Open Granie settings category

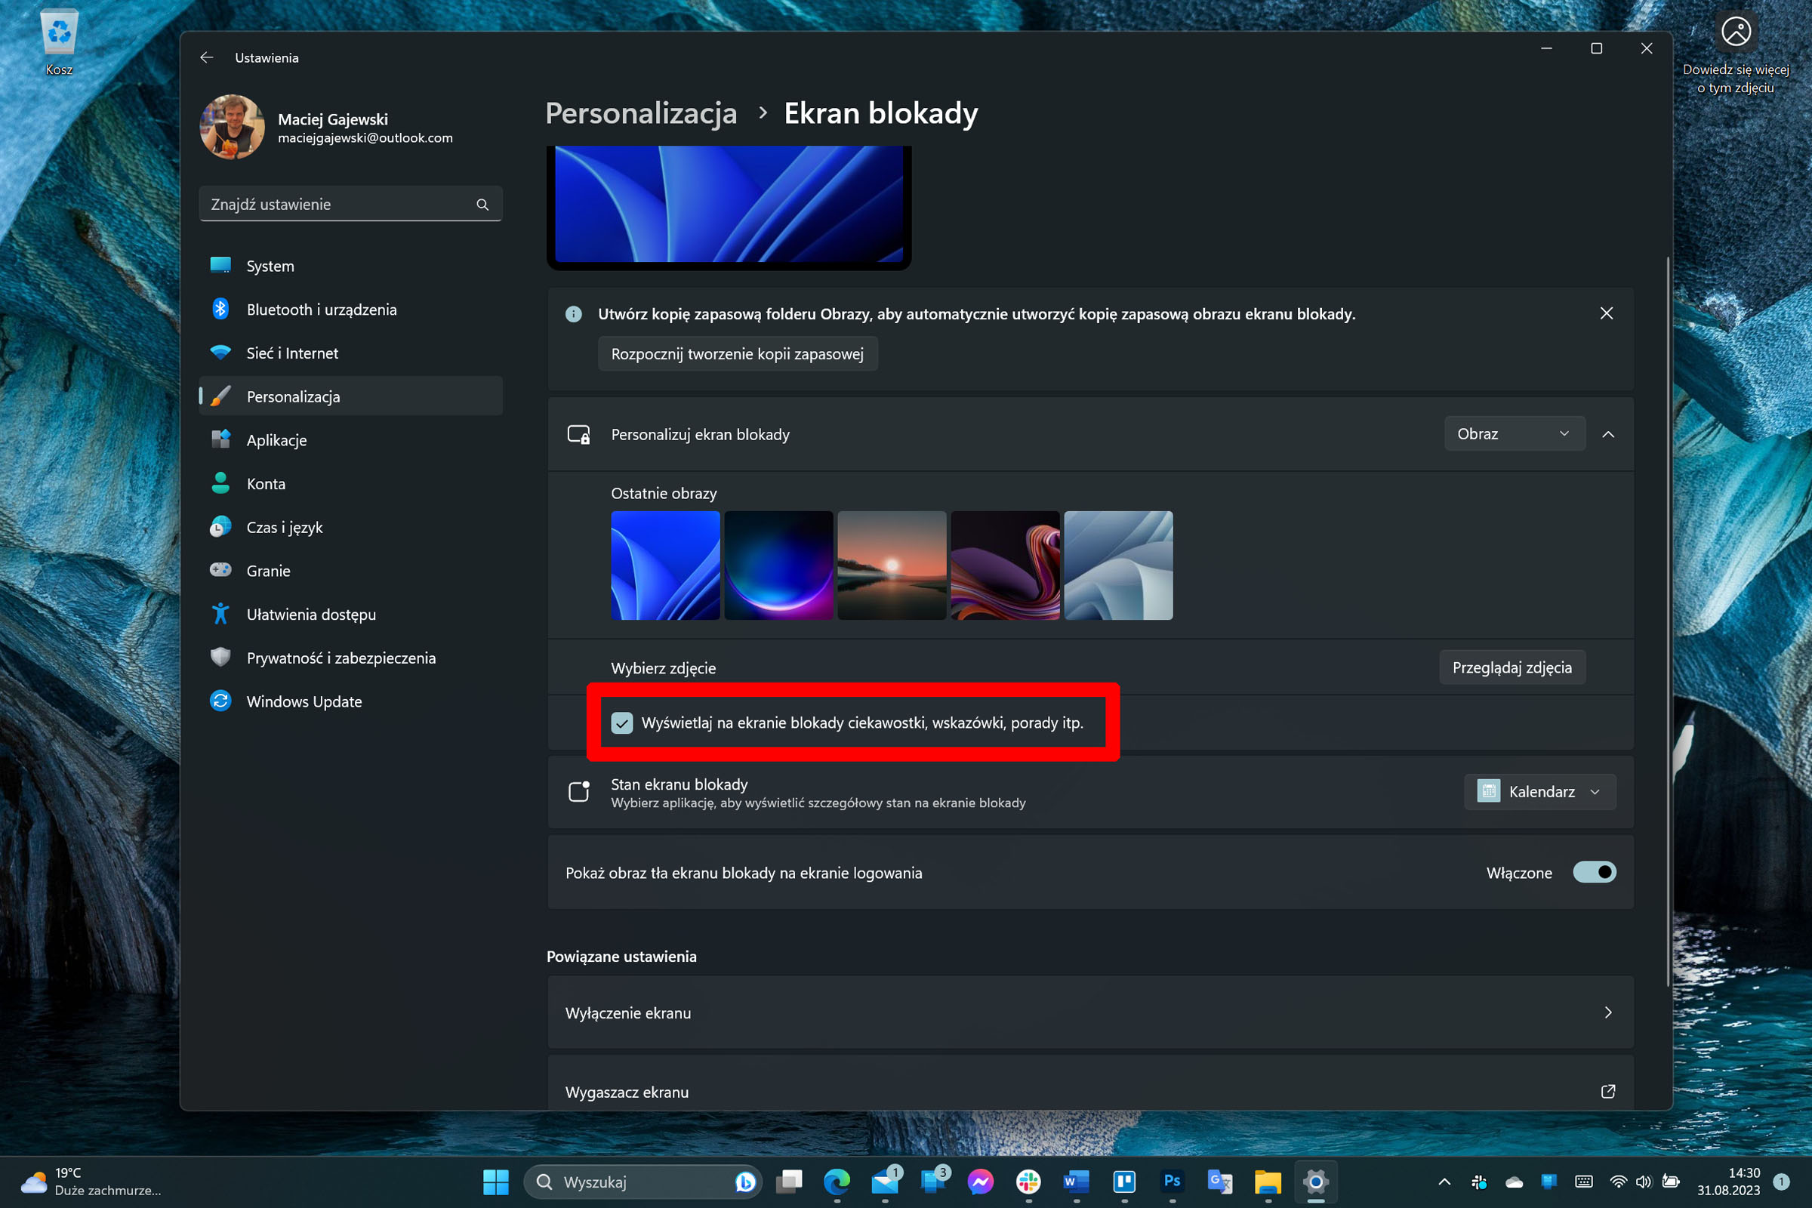350,570
